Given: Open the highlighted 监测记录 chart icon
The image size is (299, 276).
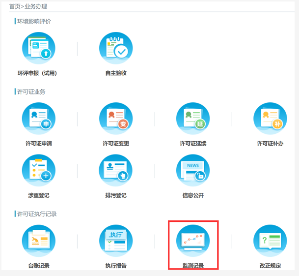Looking at the screenshot, I should (x=193, y=241).
